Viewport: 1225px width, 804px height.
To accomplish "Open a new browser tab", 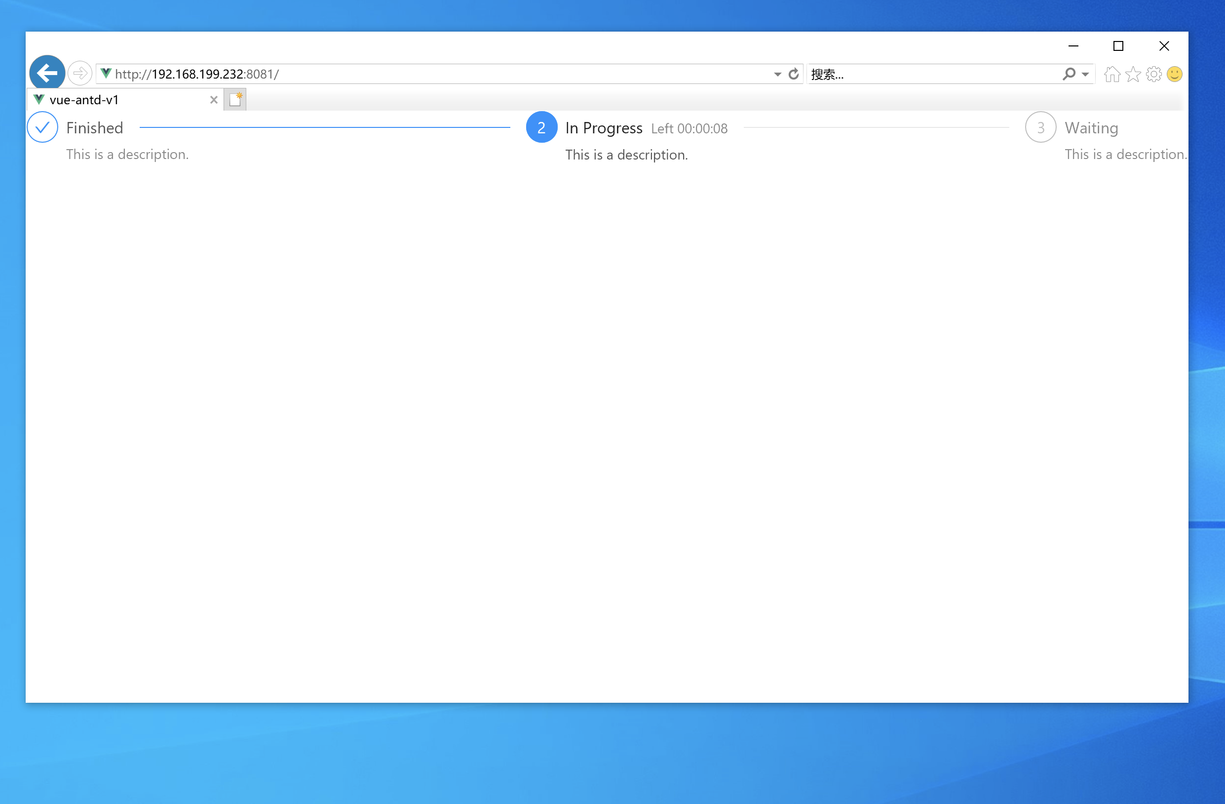I will pos(235,99).
